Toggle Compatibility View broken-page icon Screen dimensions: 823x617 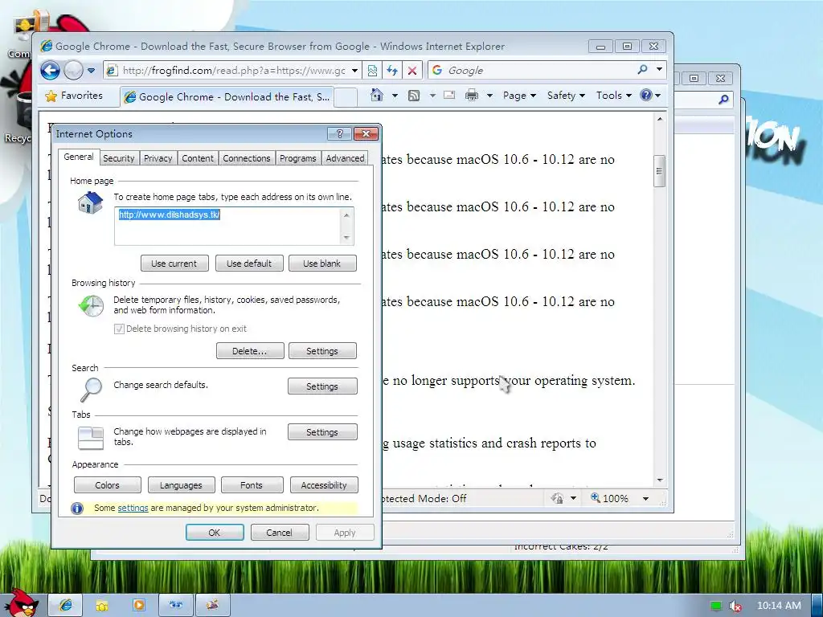point(372,71)
